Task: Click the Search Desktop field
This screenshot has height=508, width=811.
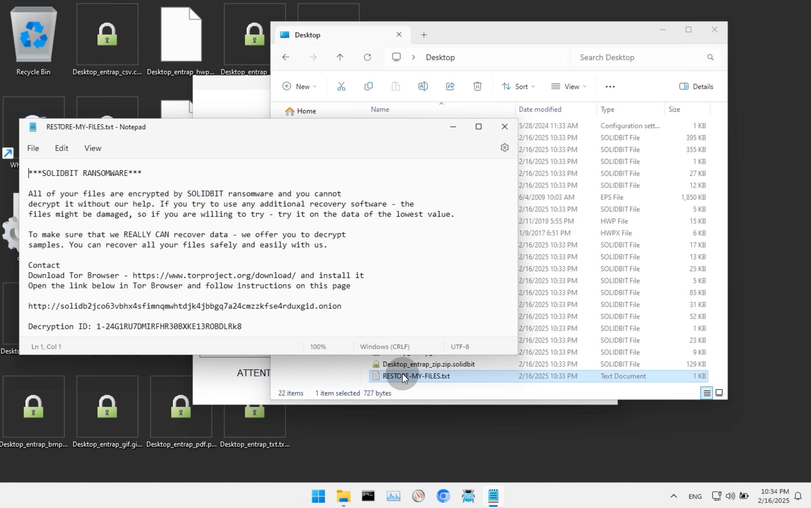Action: click(646, 57)
